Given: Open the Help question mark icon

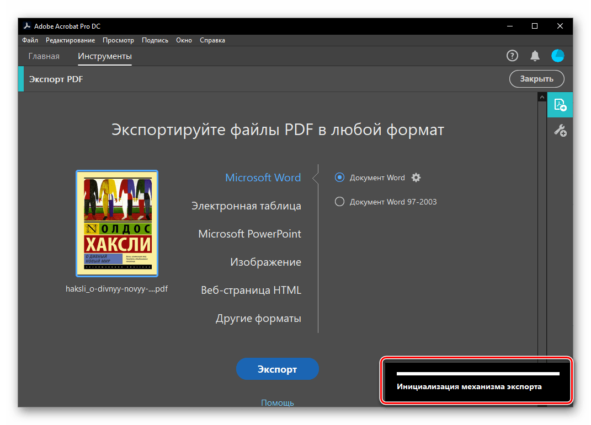Looking at the screenshot, I should point(512,56).
